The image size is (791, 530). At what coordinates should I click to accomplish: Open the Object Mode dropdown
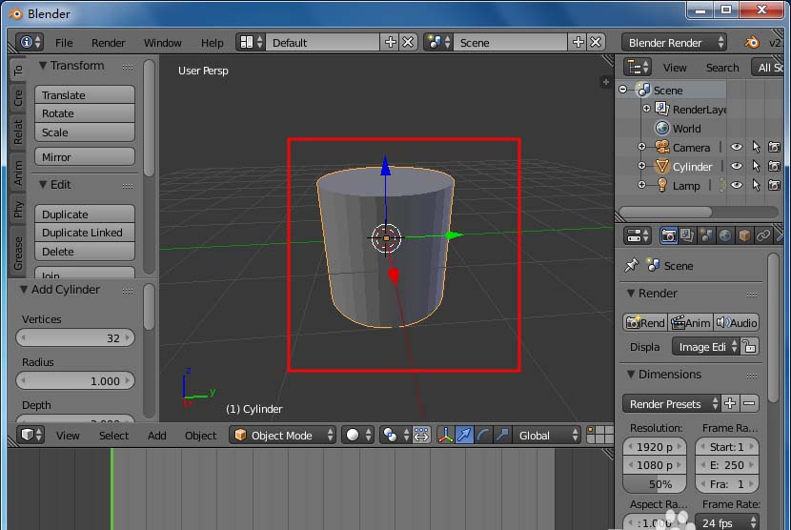click(x=284, y=436)
